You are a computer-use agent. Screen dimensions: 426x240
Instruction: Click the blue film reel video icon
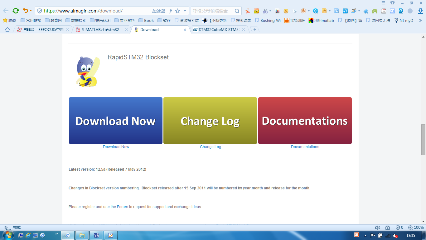[316, 11]
